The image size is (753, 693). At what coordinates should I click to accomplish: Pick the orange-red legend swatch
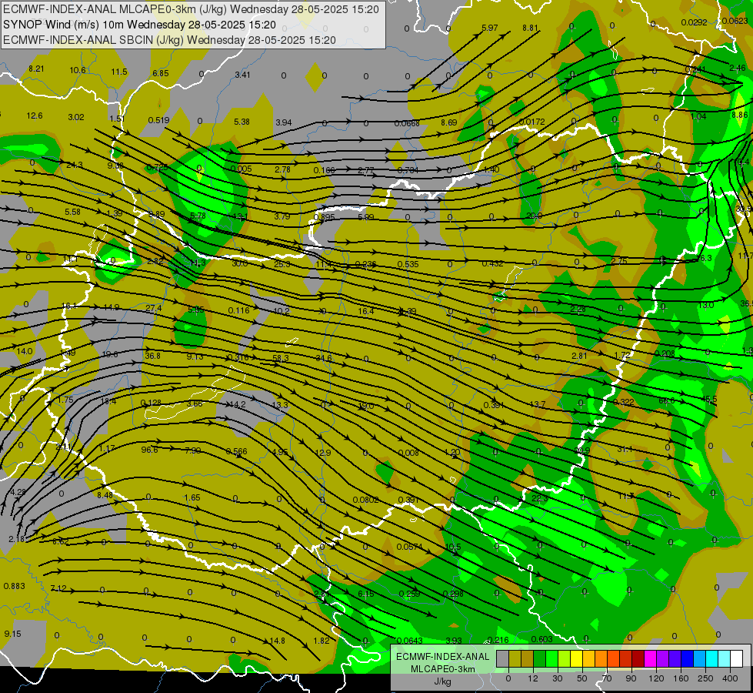[x=613, y=658]
